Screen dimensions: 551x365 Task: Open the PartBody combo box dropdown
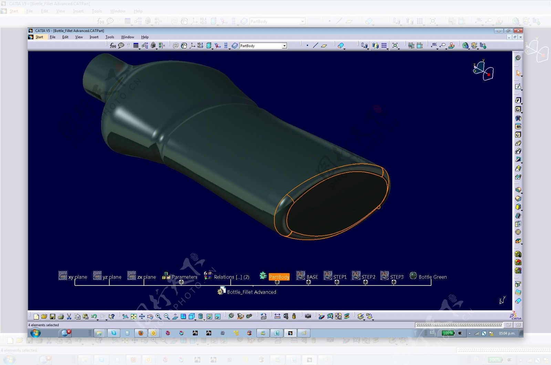[284, 46]
